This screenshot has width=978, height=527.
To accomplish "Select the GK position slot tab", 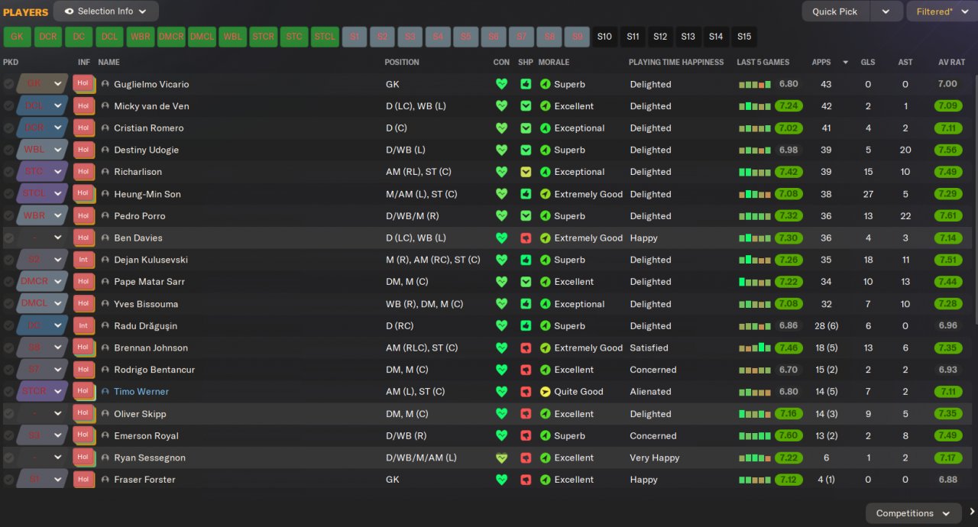I will (17, 37).
